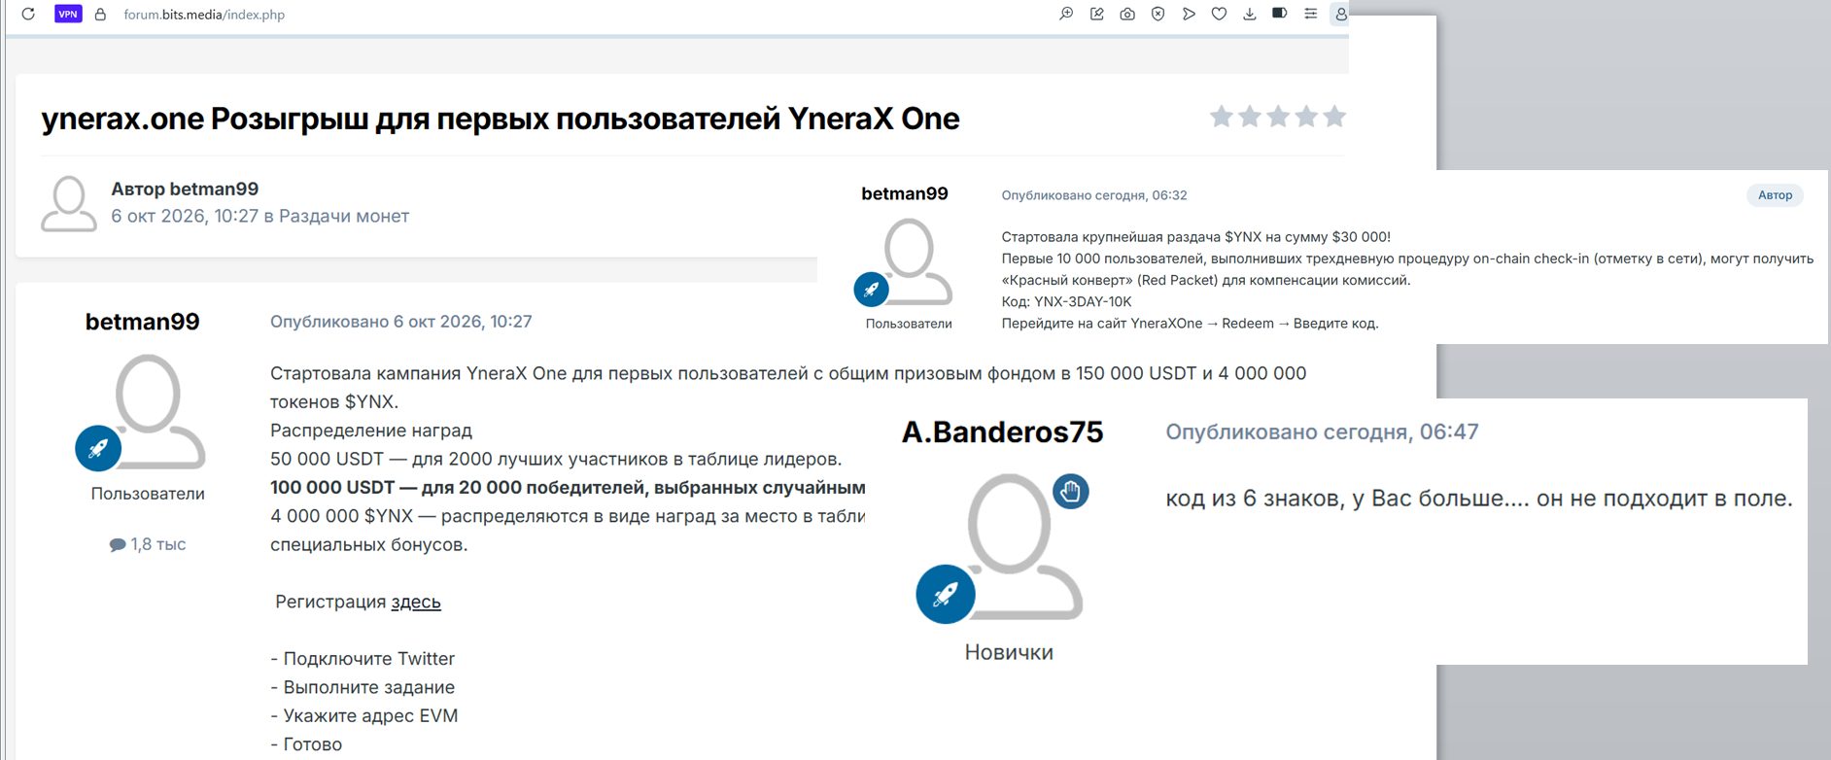
Task: Click the address bar URL forum.bits.media
Action: 204,15
